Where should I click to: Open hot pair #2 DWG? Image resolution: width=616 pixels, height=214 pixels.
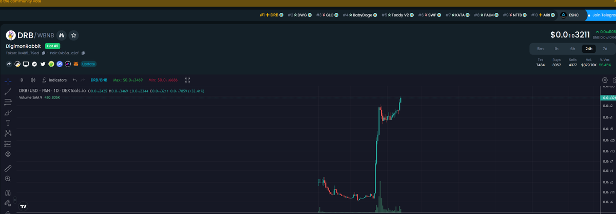[300, 15]
